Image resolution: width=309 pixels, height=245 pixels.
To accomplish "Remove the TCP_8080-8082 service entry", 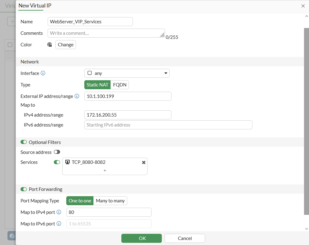I will tap(144, 162).
